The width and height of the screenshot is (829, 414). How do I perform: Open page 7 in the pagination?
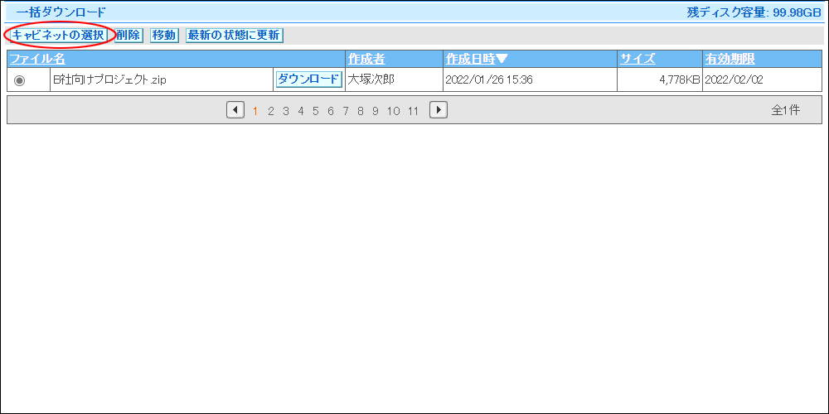345,111
